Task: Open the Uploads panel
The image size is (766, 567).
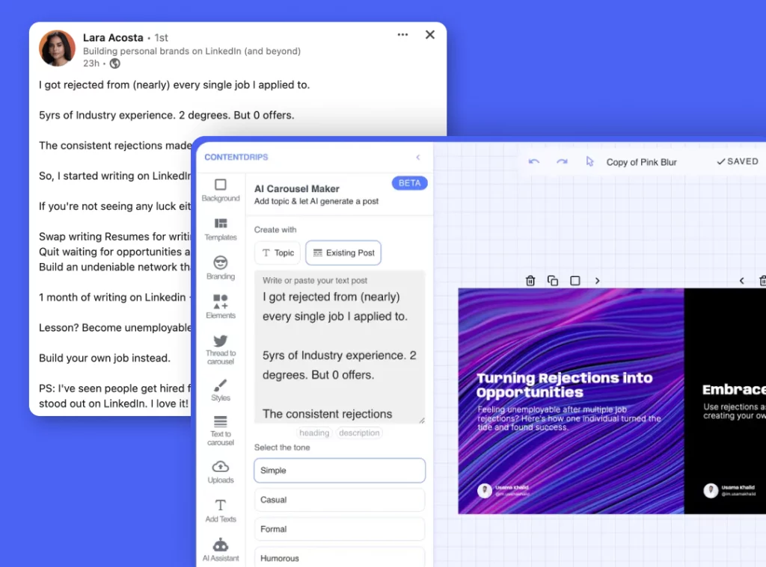Action: pos(221,471)
